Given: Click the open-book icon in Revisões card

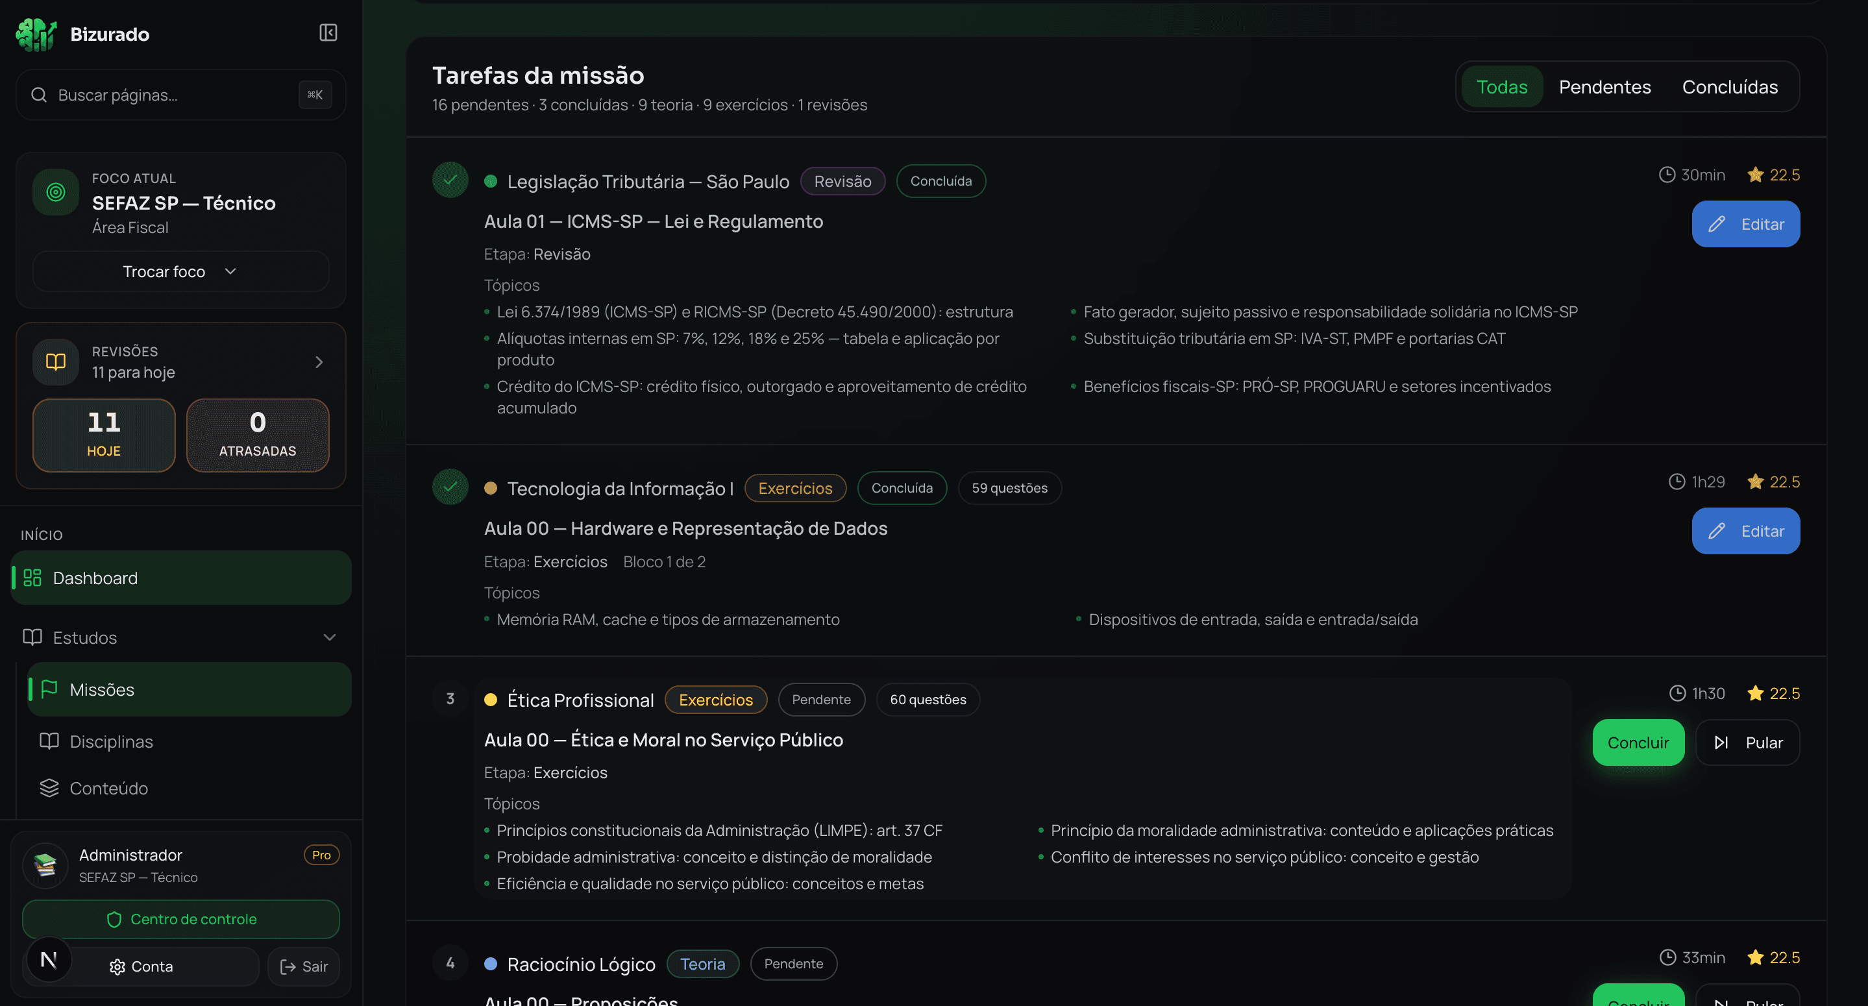Looking at the screenshot, I should pos(56,362).
